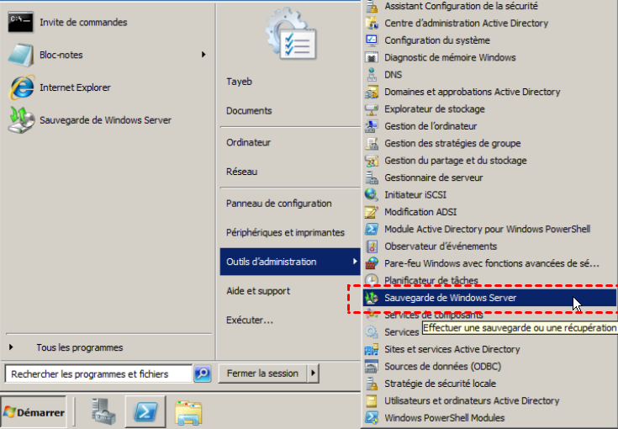The image size is (618, 429).
Task: Open Domaines et approbations Active Directory icon
Action: pyautogui.click(x=372, y=92)
